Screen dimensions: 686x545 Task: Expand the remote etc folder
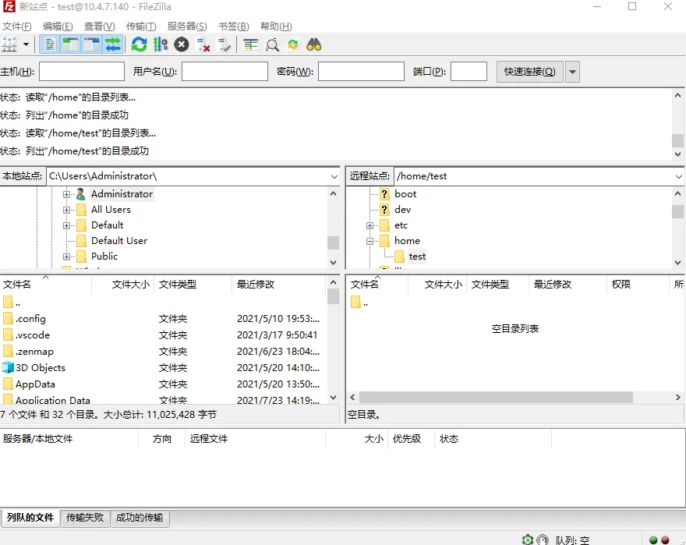pyautogui.click(x=370, y=226)
